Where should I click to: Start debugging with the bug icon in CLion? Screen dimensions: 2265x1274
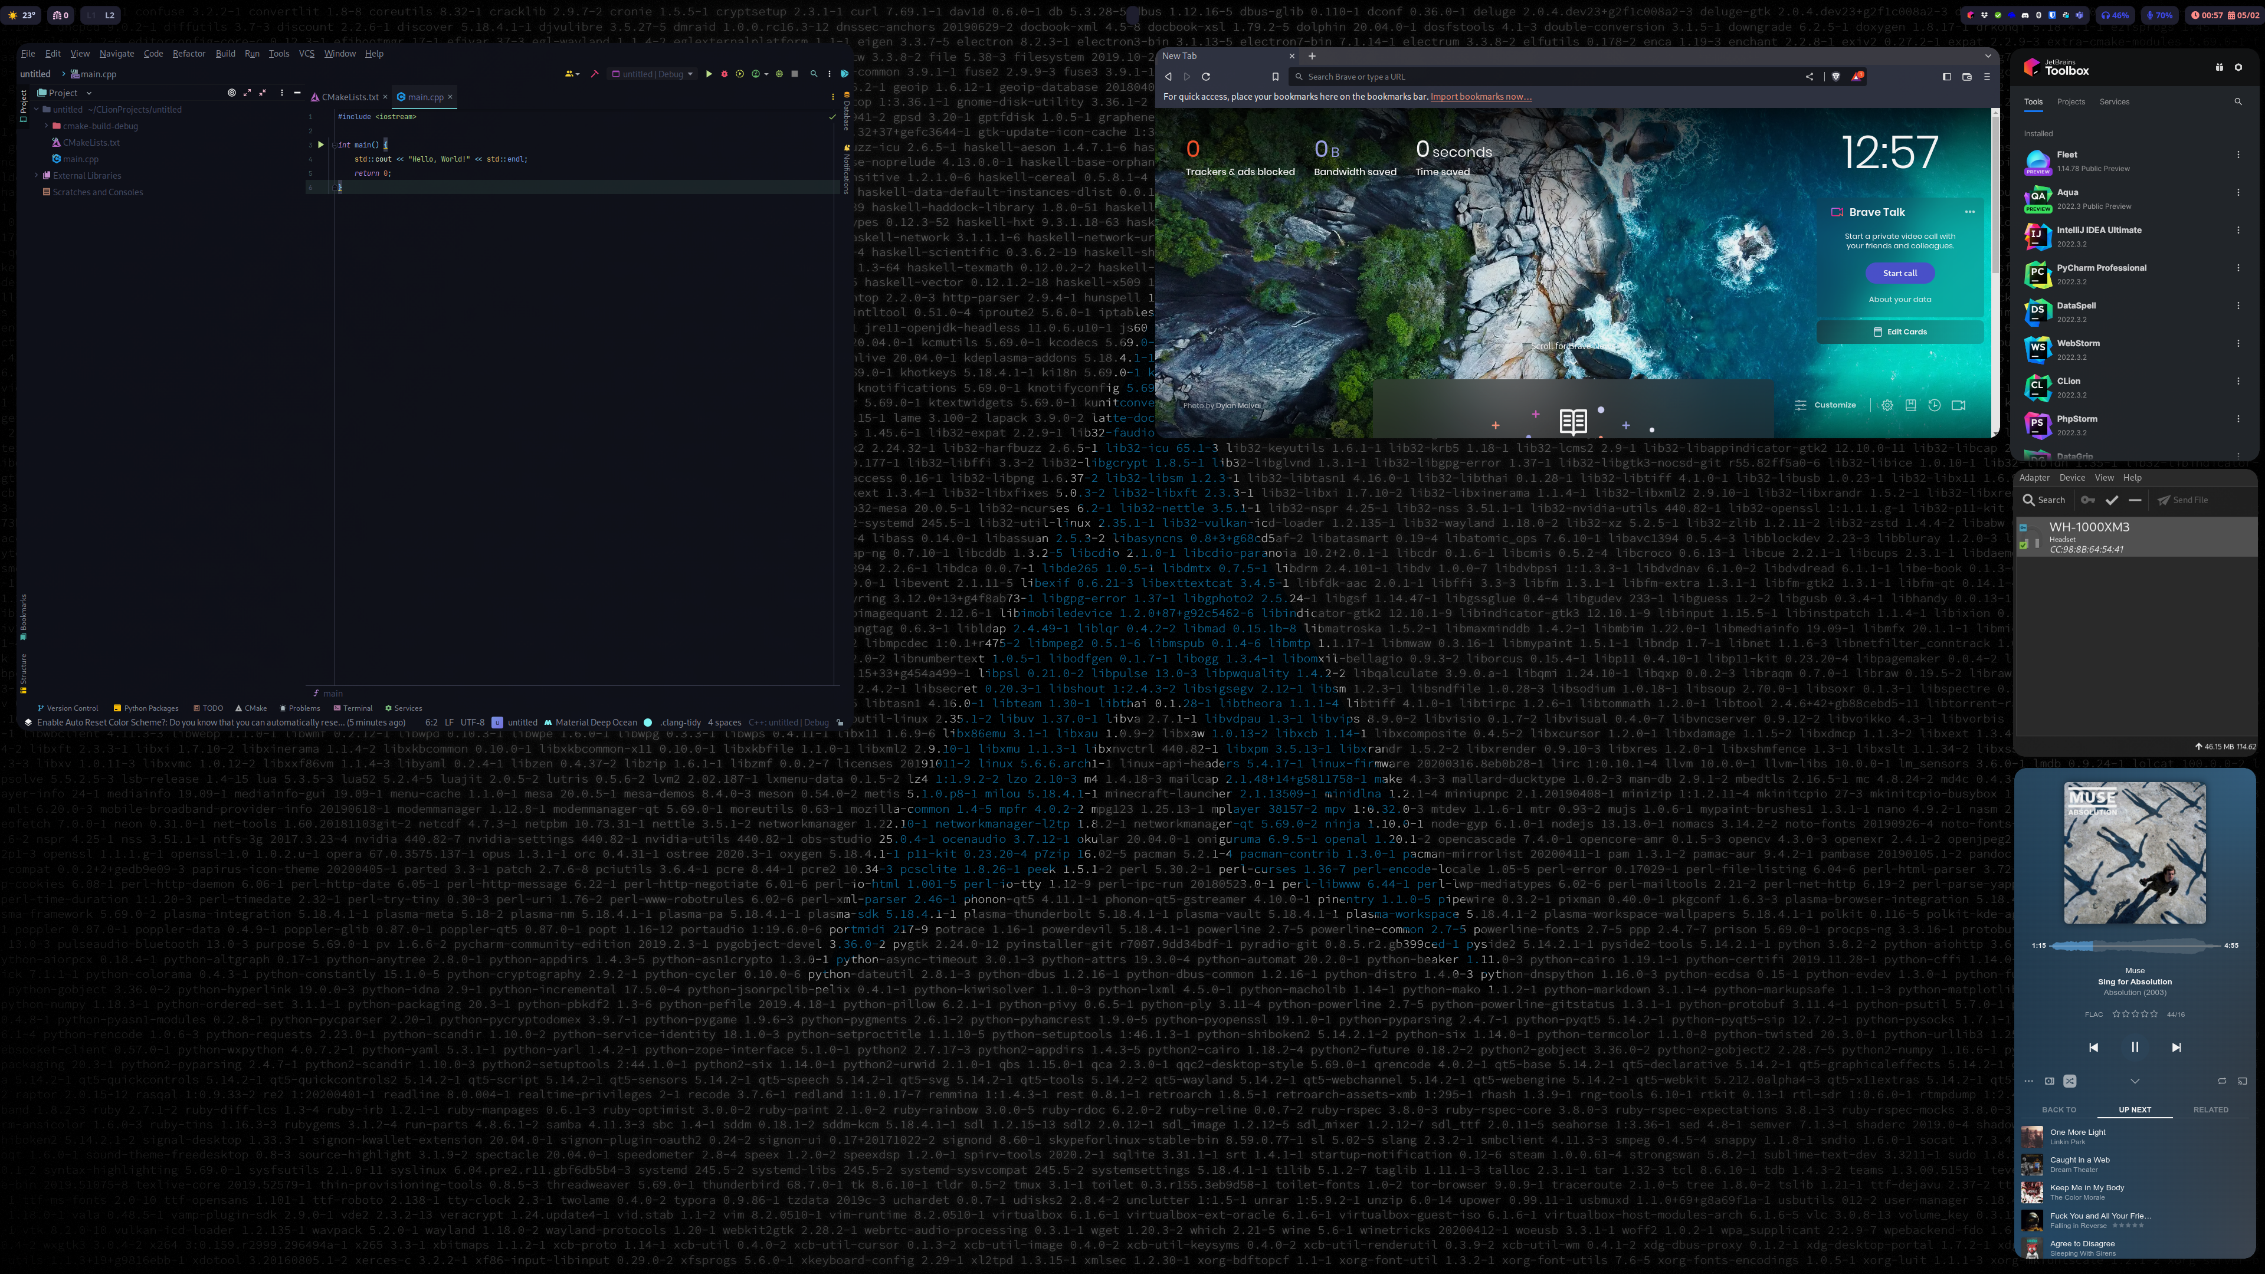(x=725, y=74)
